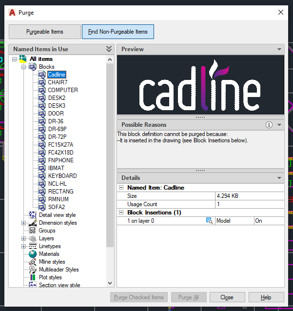Screen dimensions: 293x311
Task: Click the Layers icon
Action: pos(33,238)
